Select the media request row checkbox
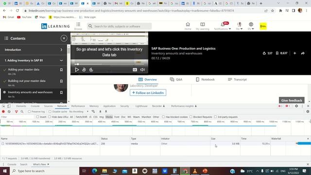 point(3,144)
